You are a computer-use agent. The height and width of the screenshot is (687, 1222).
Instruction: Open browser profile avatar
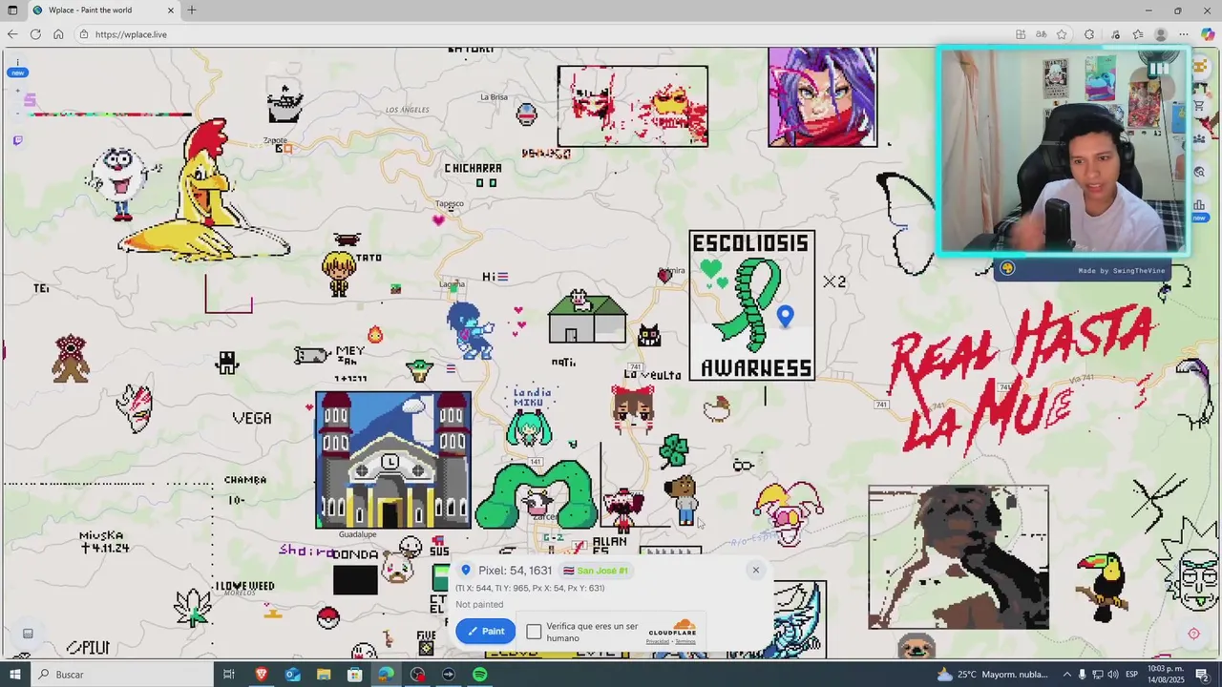click(1161, 34)
